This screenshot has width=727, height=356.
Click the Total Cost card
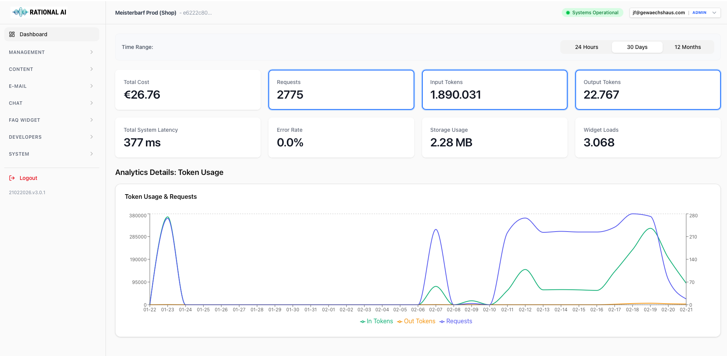point(188,90)
